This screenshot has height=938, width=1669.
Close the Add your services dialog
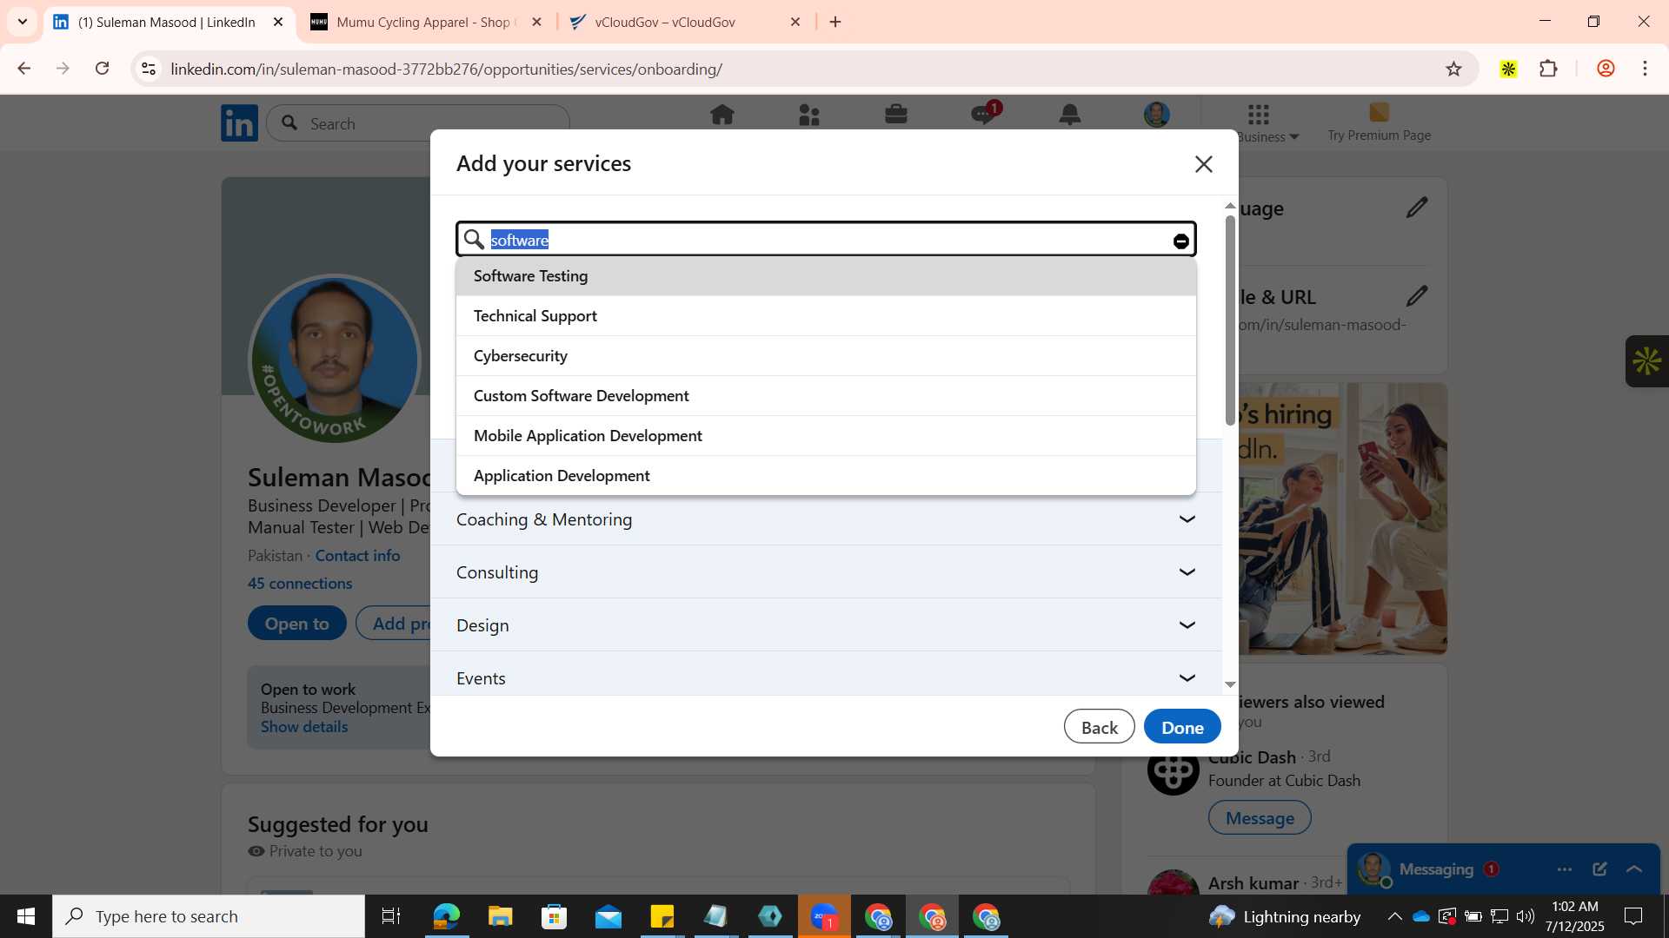[x=1203, y=164]
